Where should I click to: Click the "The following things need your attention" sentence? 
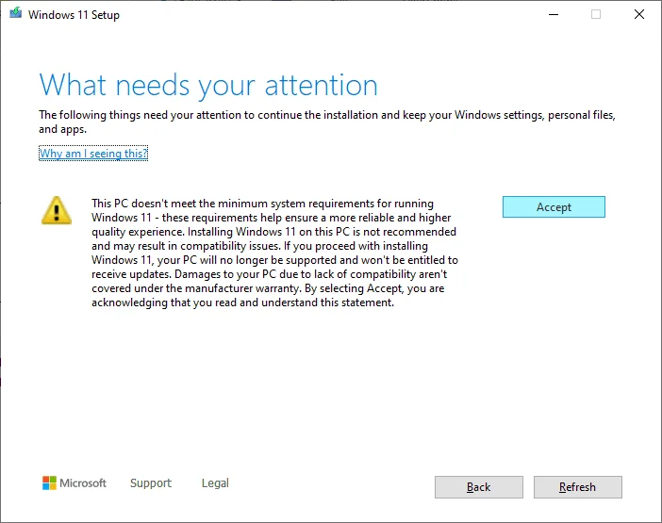point(327,122)
